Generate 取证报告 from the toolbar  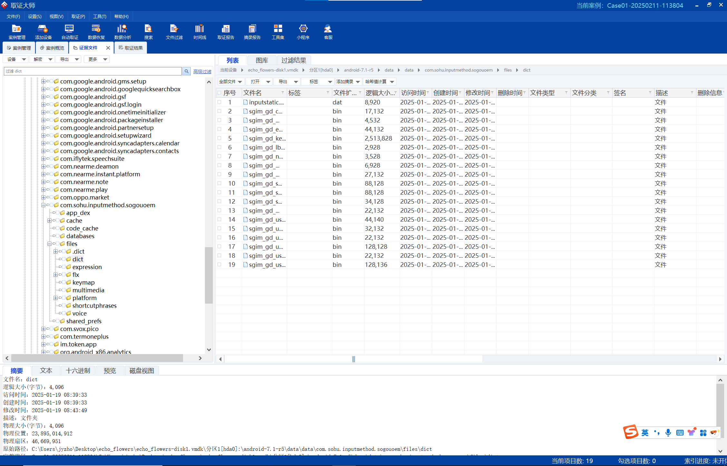pyautogui.click(x=226, y=32)
